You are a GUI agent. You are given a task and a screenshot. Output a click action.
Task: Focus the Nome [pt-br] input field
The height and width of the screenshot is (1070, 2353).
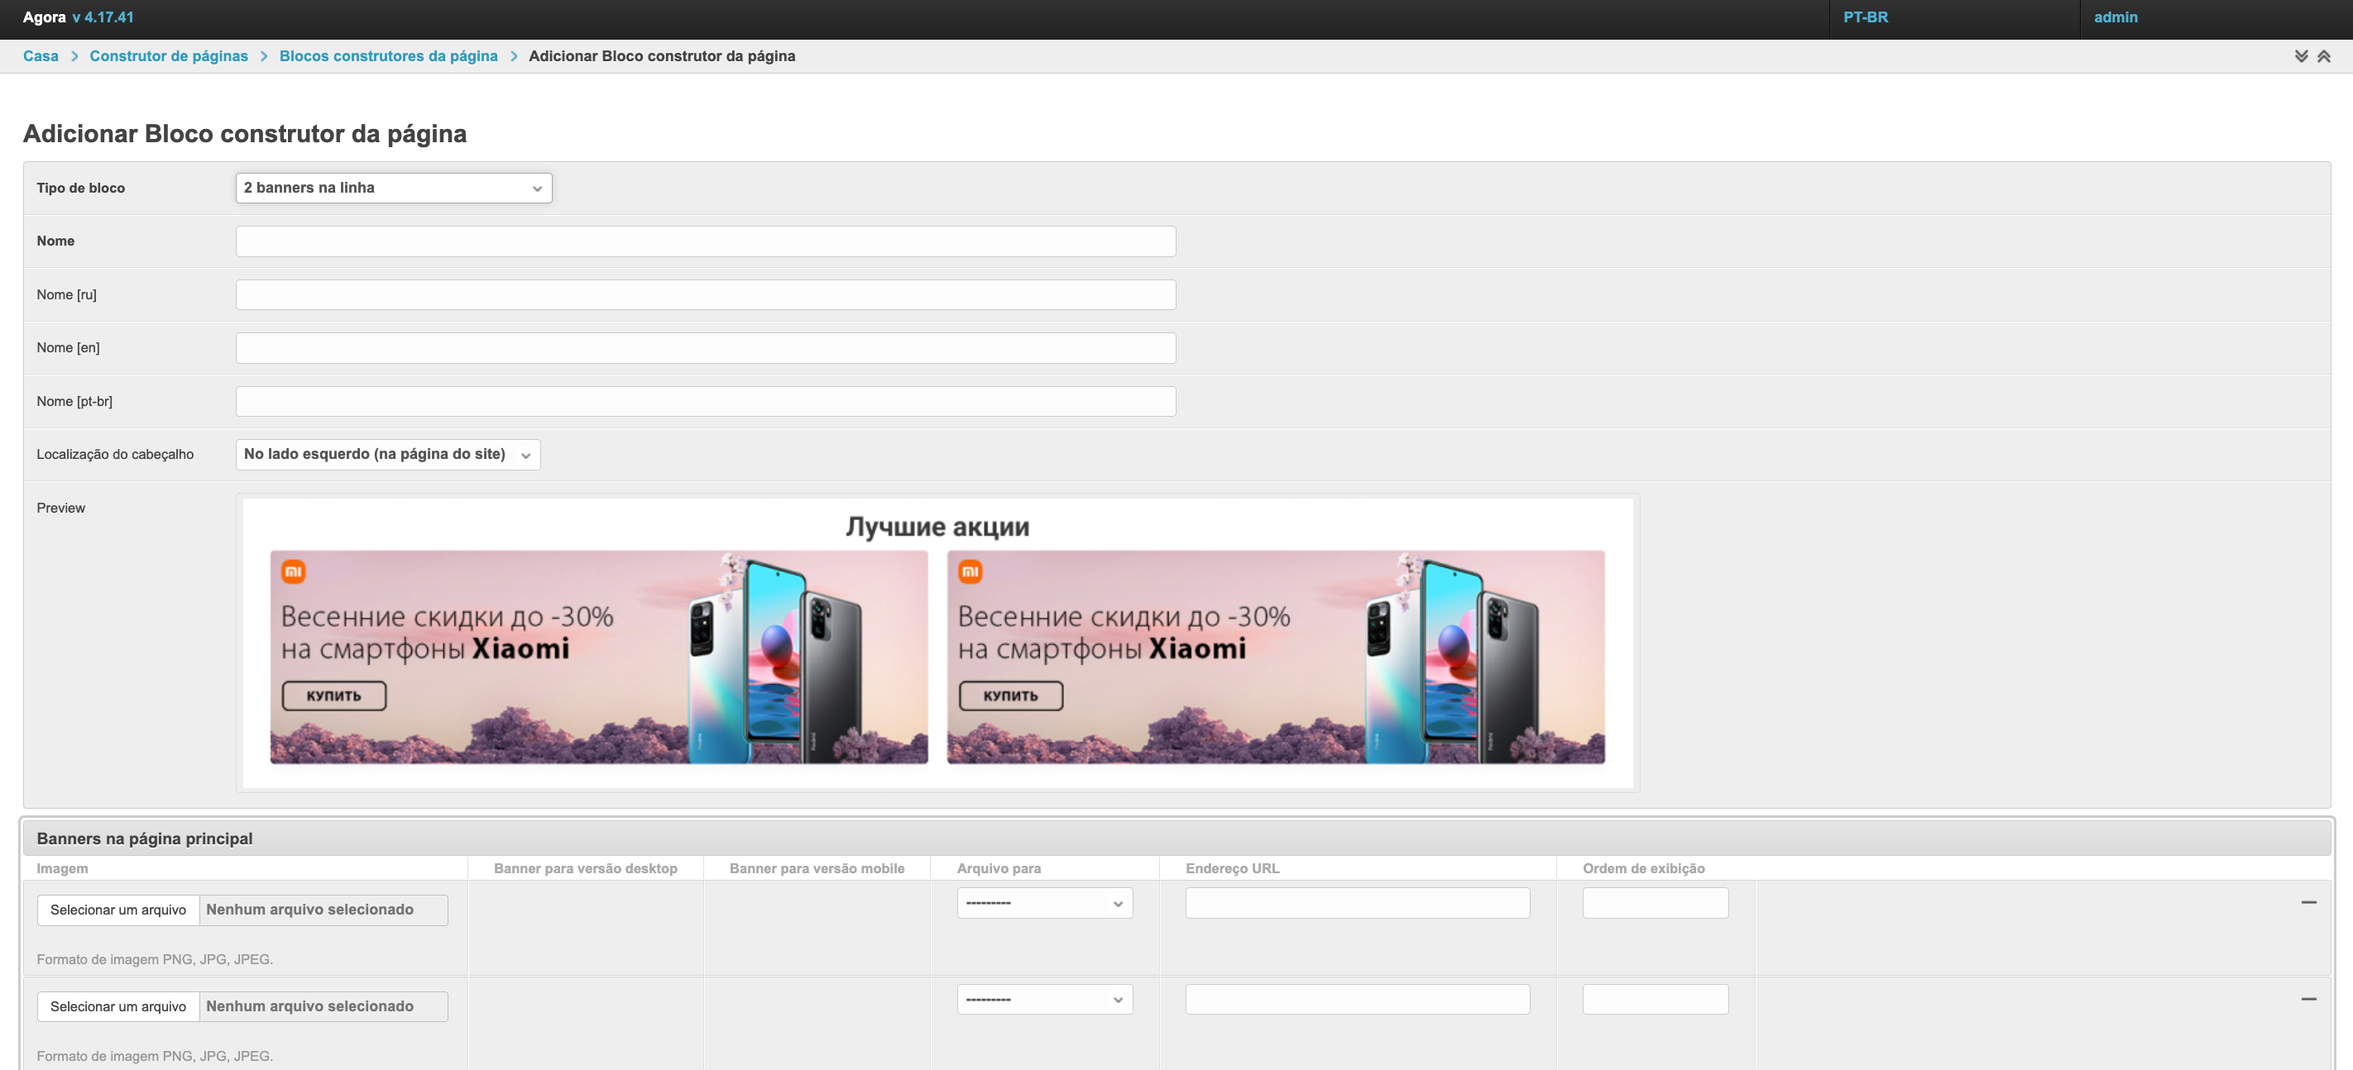point(705,402)
